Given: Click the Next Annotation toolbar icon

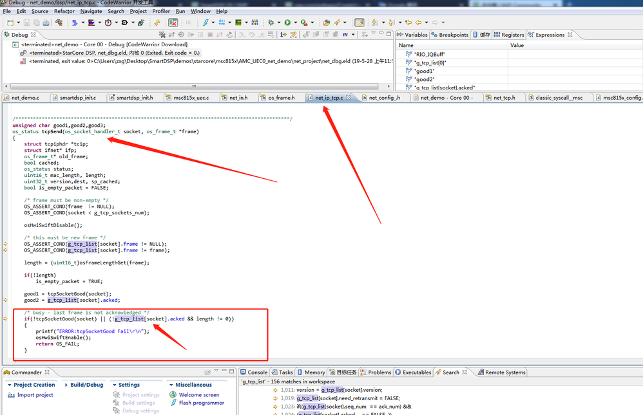Looking at the screenshot, I should (x=374, y=23).
